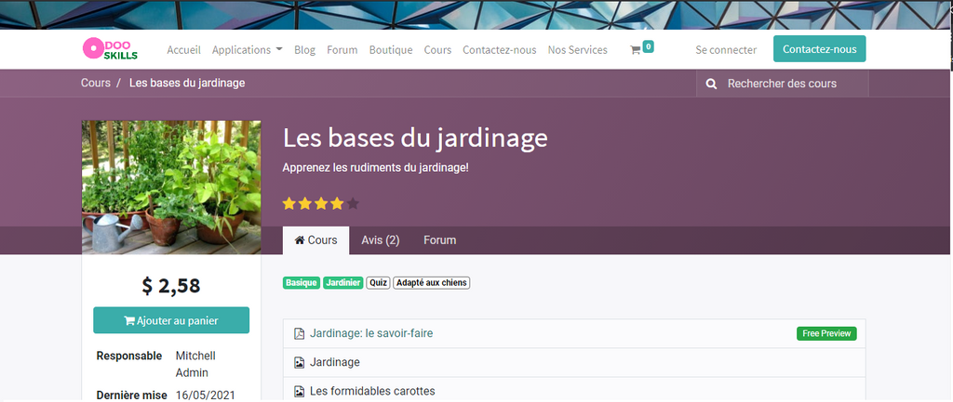The image size is (953, 402).
Task: Click Se connecter to log in
Action: [726, 50]
